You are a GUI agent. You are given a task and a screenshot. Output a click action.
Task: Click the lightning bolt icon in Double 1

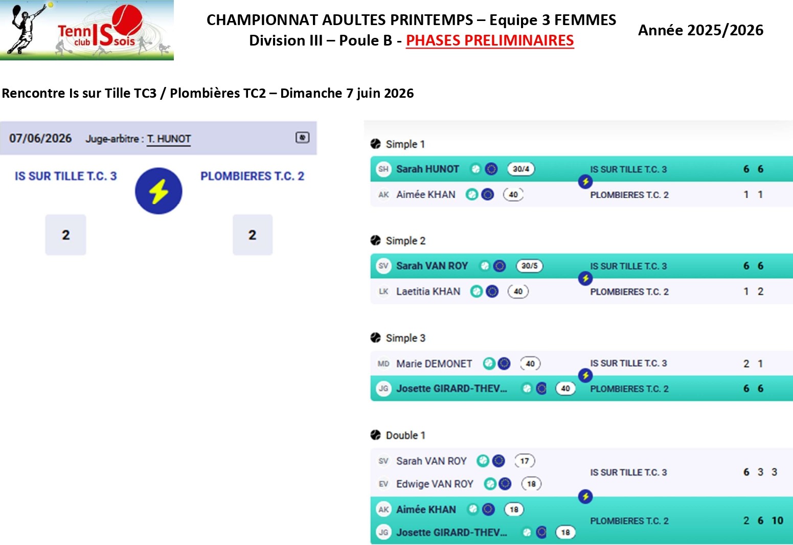click(585, 496)
